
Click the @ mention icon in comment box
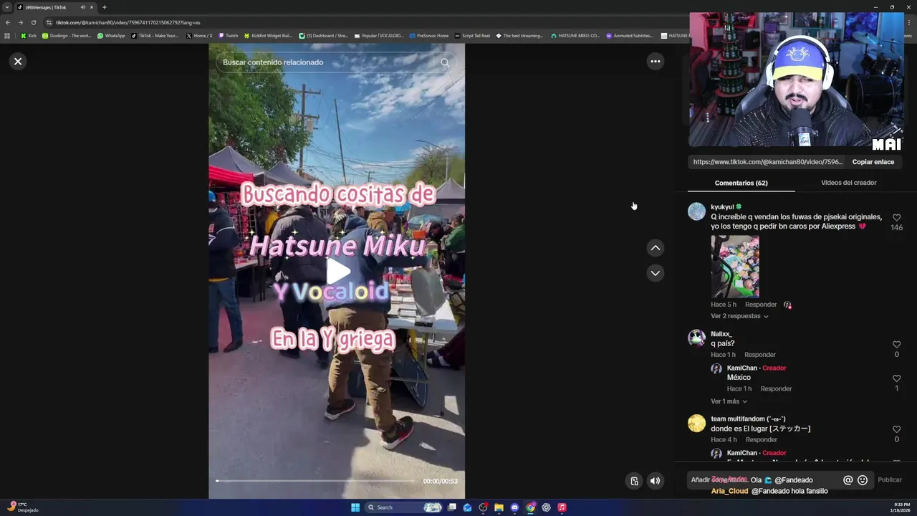click(x=848, y=480)
